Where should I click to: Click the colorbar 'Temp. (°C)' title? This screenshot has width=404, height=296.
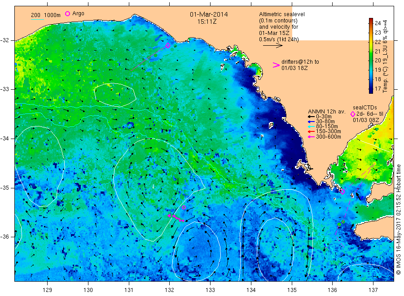click(385, 79)
